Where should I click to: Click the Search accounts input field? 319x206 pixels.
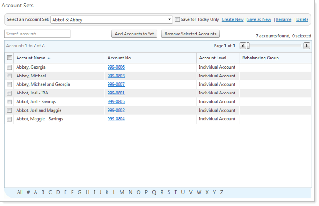click(37, 34)
